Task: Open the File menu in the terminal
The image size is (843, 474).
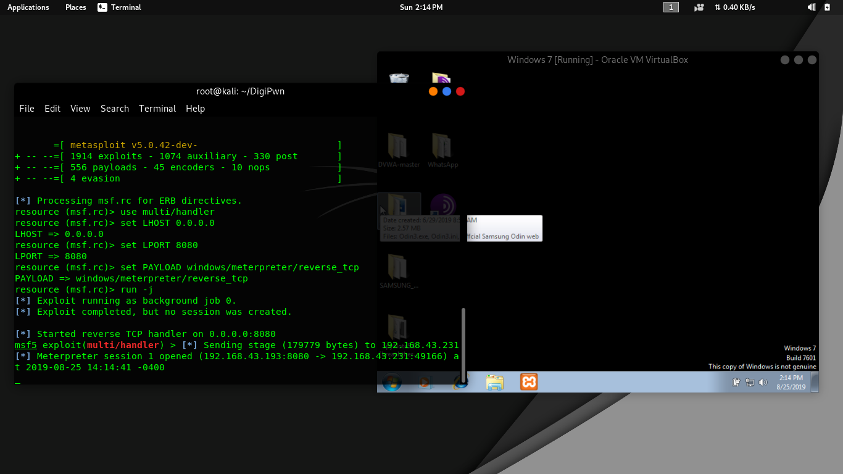Action: 27,109
